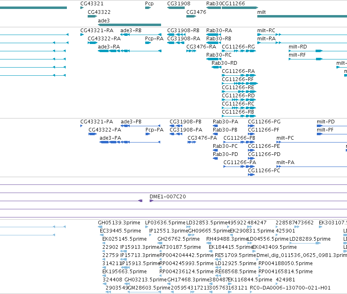Select the "424981" EST label
The image size is (347, 294).
pos(285,280)
